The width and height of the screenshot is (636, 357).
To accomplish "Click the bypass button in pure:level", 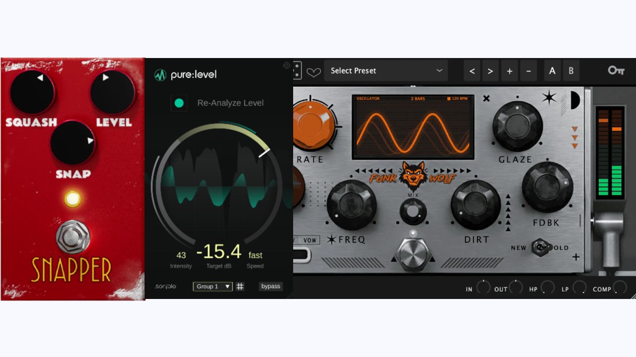I will (271, 286).
